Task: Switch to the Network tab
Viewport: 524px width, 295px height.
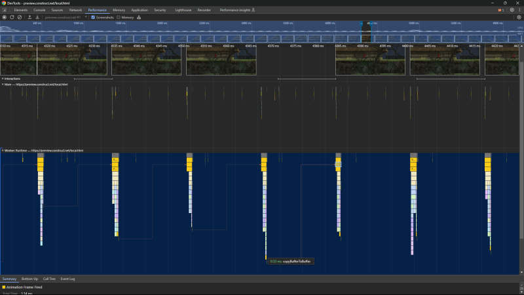Action: pos(76,10)
